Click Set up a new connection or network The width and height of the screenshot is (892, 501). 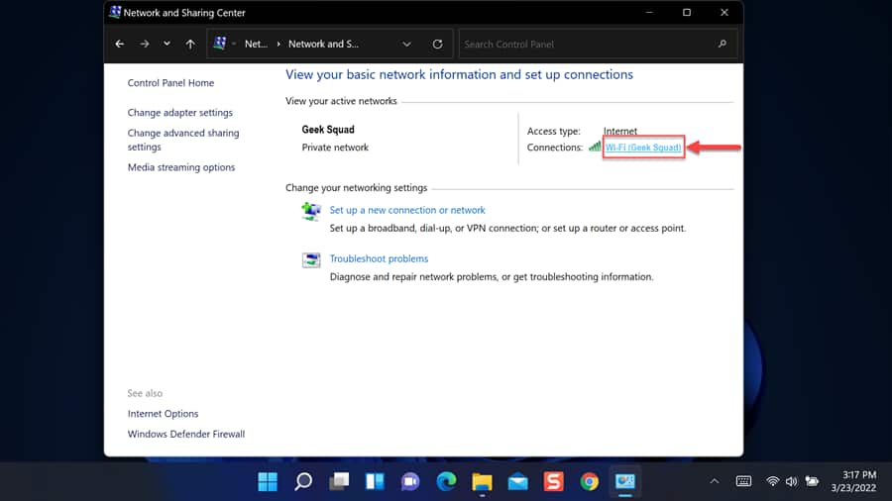pos(407,210)
